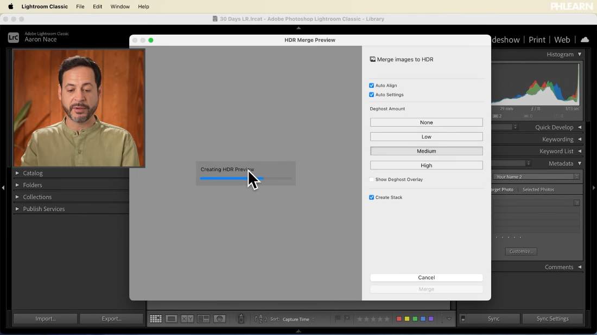This screenshot has height=335, width=597.
Task: Set deghost amount to High
Action: point(427,165)
